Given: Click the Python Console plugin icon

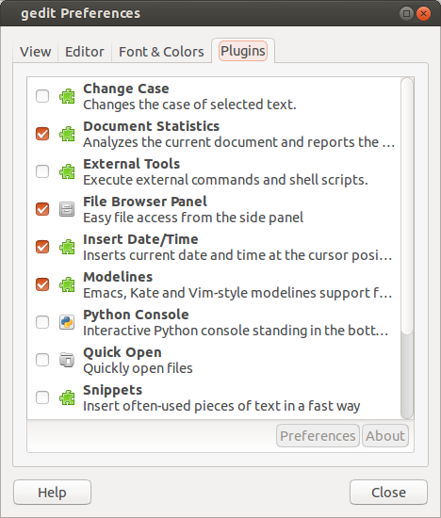Looking at the screenshot, I should [67, 322].
